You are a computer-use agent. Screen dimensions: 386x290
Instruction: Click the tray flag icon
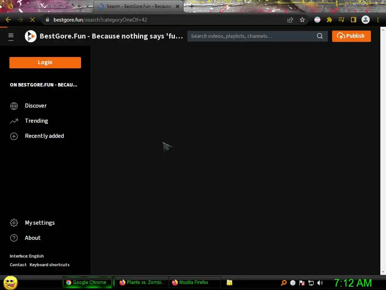click(x=302, y=283)
